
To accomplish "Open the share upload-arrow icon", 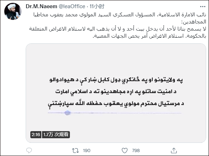I will pyautogui.click(x=174, y=150).
